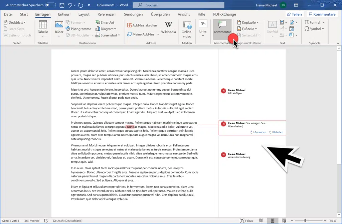Image resolution: width=342 pixels, height=224 pixels.
Task: Switch to Lesemodus in the status bar
Action: pyautogui.click(x=262, y=220)
